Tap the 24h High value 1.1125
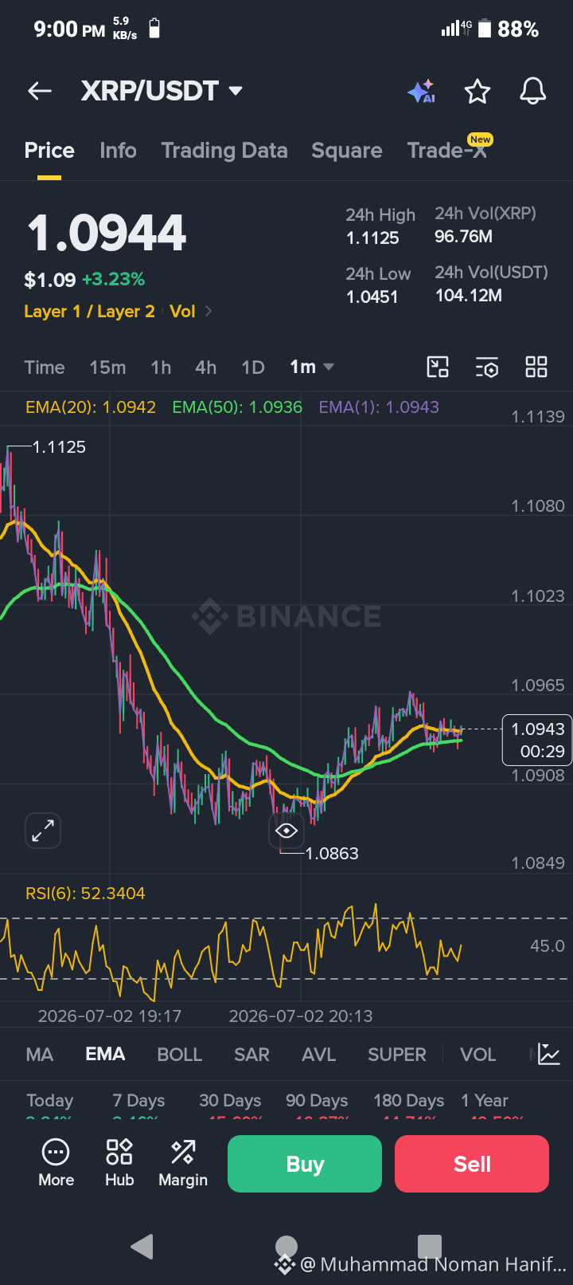Image resolution: width=573 pixels, height=1285 pixels. [372, 238]
